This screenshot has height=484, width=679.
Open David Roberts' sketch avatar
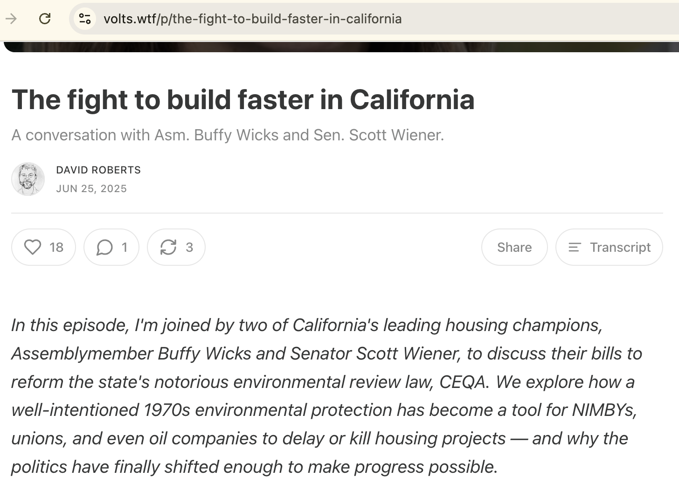pos(28,179)
